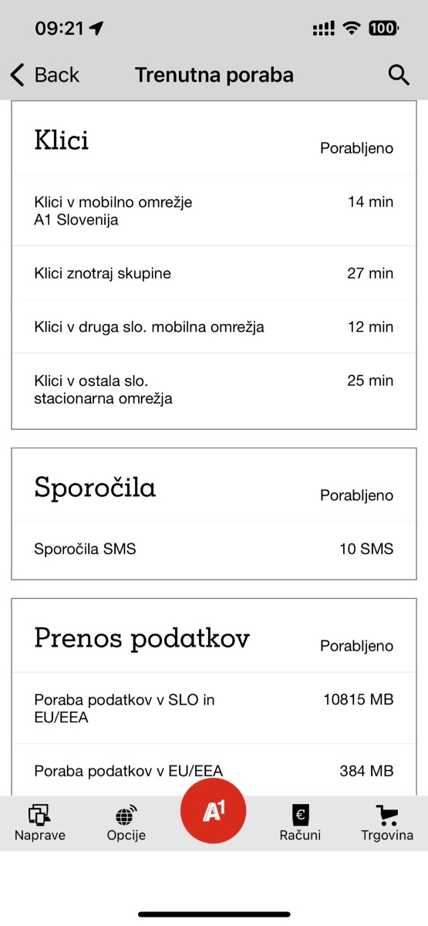Viewport: 428px width, 926px height.
Task: Select Poraba podatkov v SLO in EU/EEA
Action: tap(214, 708)
